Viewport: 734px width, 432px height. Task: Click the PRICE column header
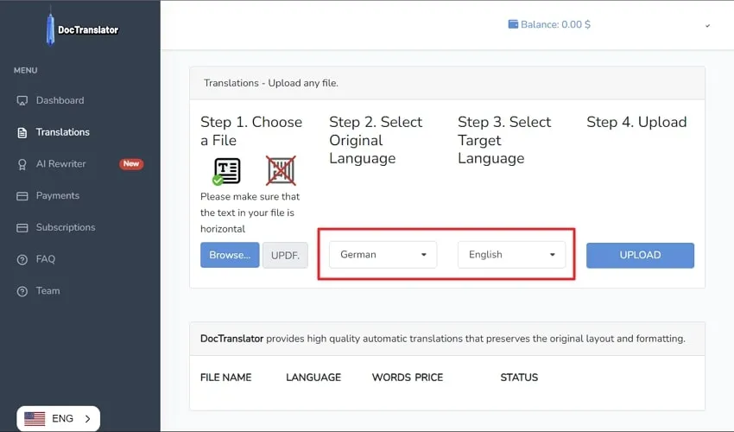tap(429, 378)
